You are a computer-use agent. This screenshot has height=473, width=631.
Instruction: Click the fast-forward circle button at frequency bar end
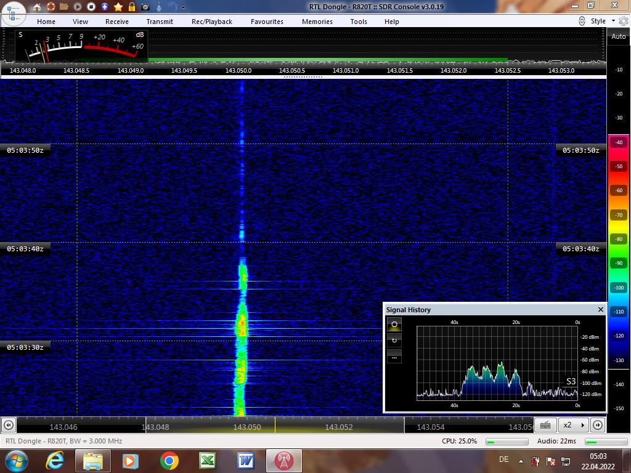pos(598,425)
